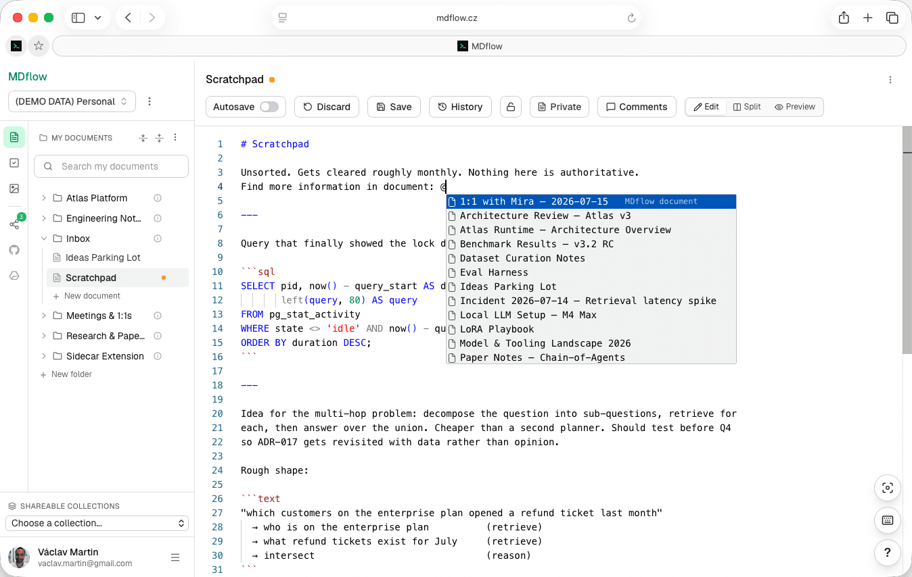Open a new Safari tab
This screenshot has height=577, width=912.
[868, 18]
